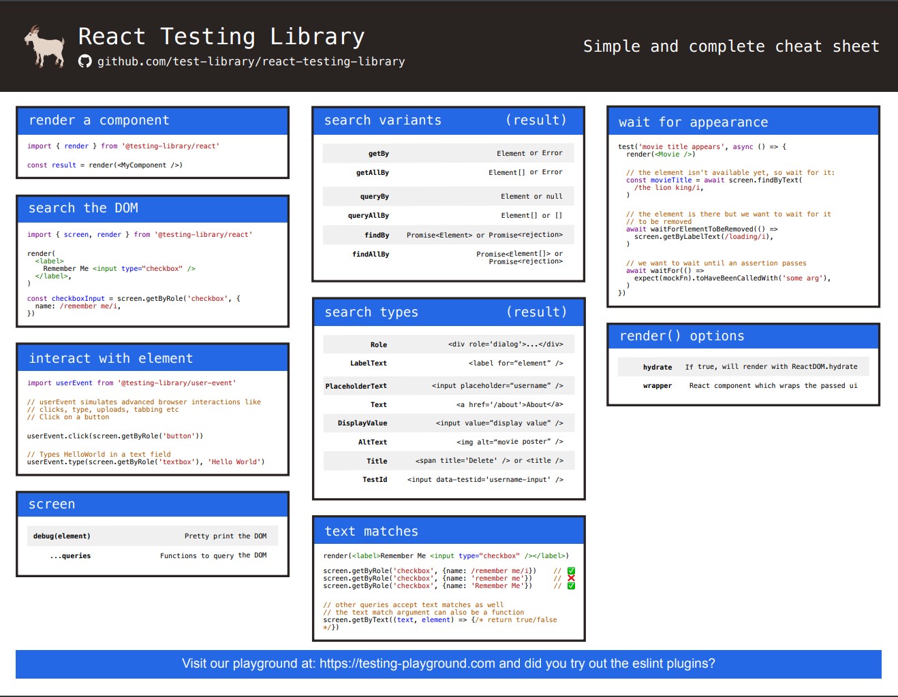
Task: Click 'Pretty print the DOM' description
Action: click(x=226, y=536)
